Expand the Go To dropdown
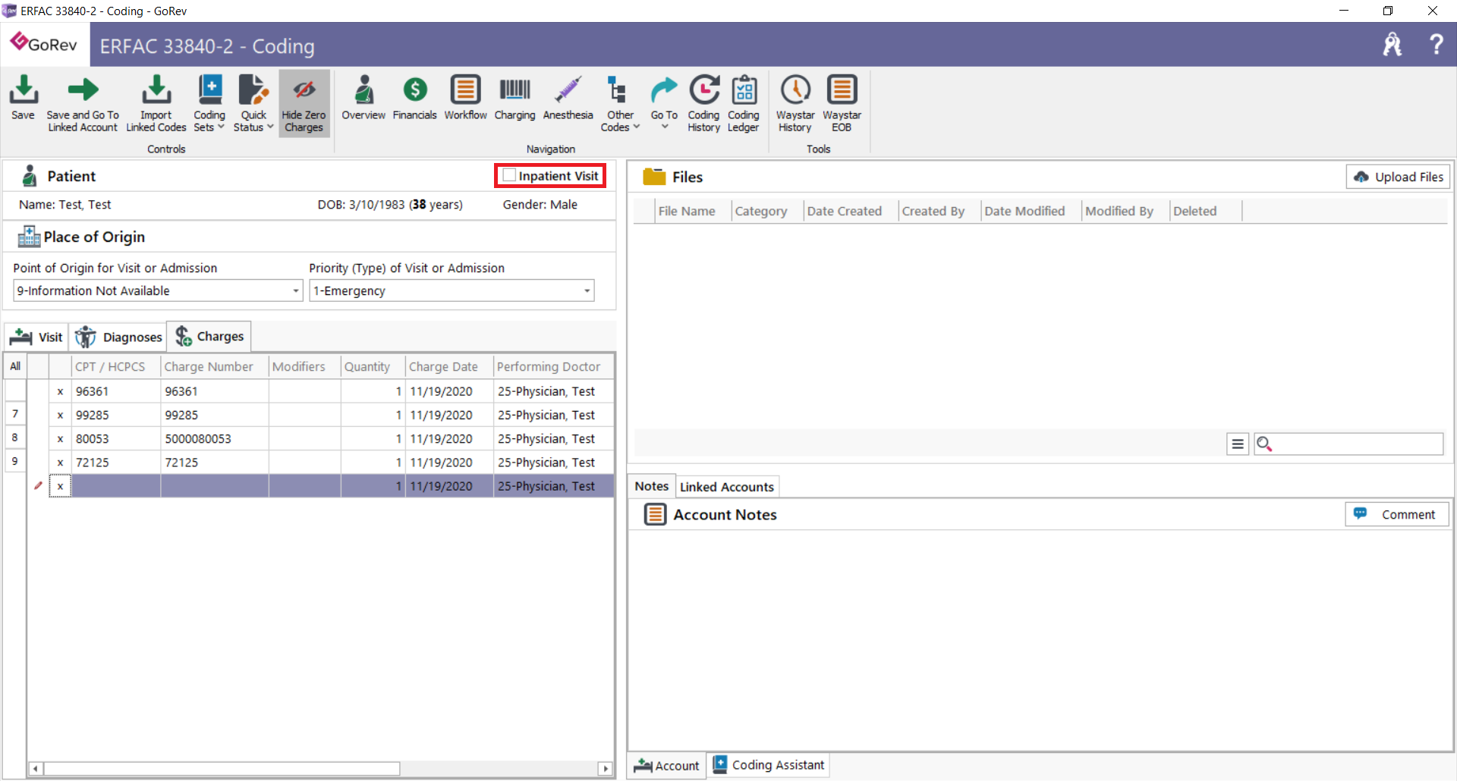Viewport: 1457px width, 781px height. (664, 102)
